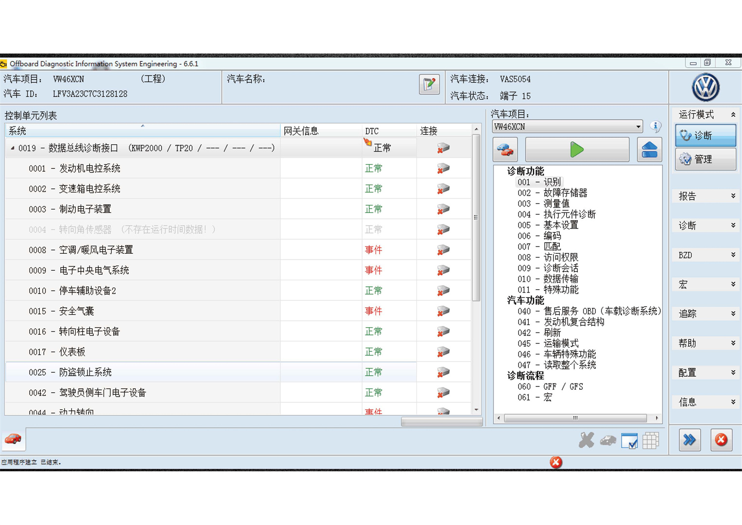
Task: Click connection icon in 0019 数据总线 row
Action: click(x=443, y=148)
